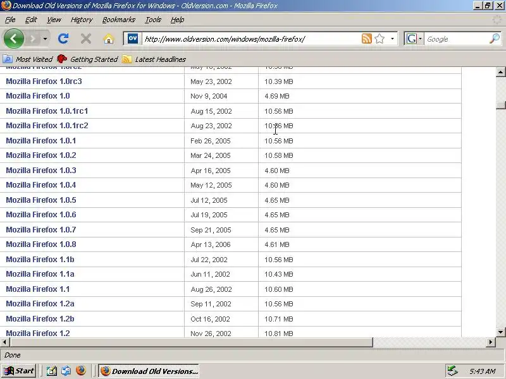506x379 pixels.
Task: Click the 4.69 MB size cell
Action: click(277, 96)
